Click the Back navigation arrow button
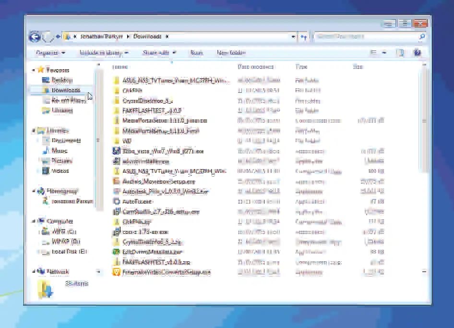The height and width of the screenshot is (328, 454). [35, 36]
